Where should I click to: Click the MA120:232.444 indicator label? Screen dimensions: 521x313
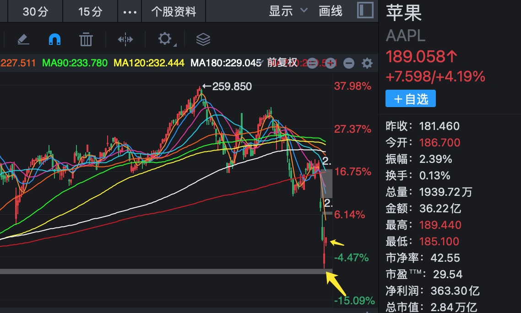click(x=149, y=63)
